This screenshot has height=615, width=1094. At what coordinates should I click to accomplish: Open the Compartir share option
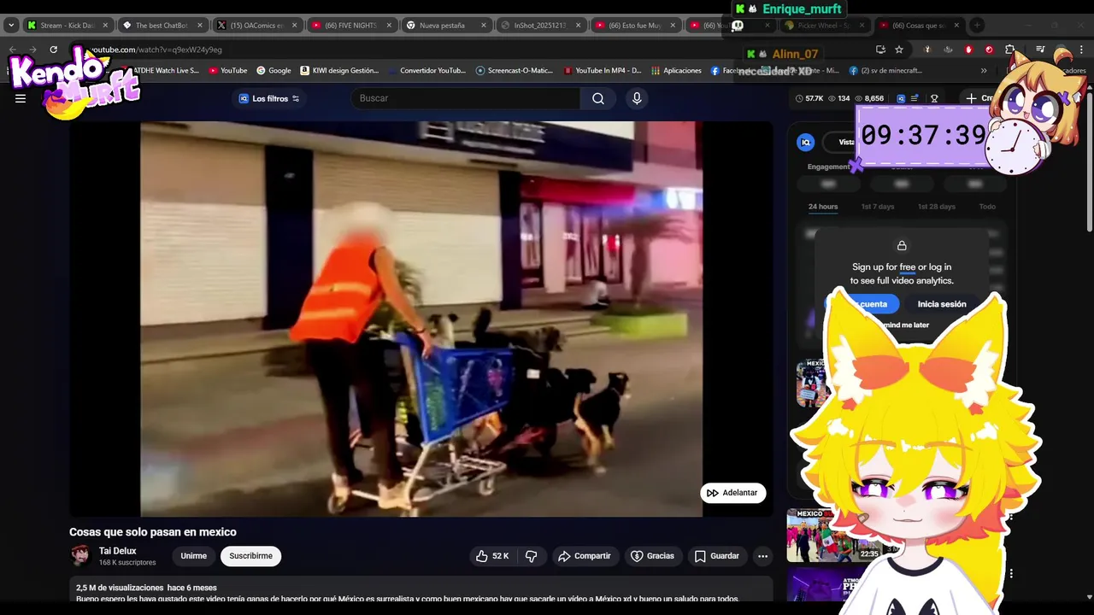pyautogui.click(x=585, y=556)
